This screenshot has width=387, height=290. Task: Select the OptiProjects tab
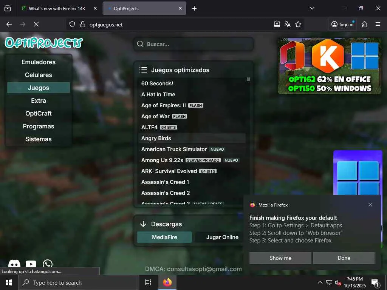pyautogui.click(x=144, y=8)
